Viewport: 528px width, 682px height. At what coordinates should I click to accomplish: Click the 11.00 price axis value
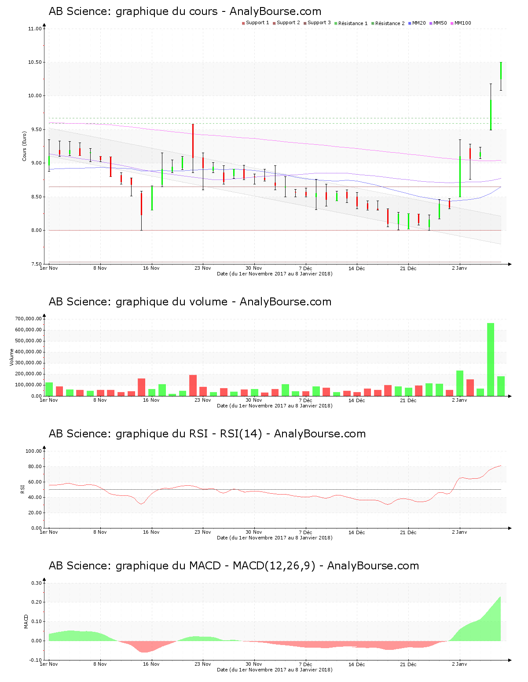click(34, 29)
